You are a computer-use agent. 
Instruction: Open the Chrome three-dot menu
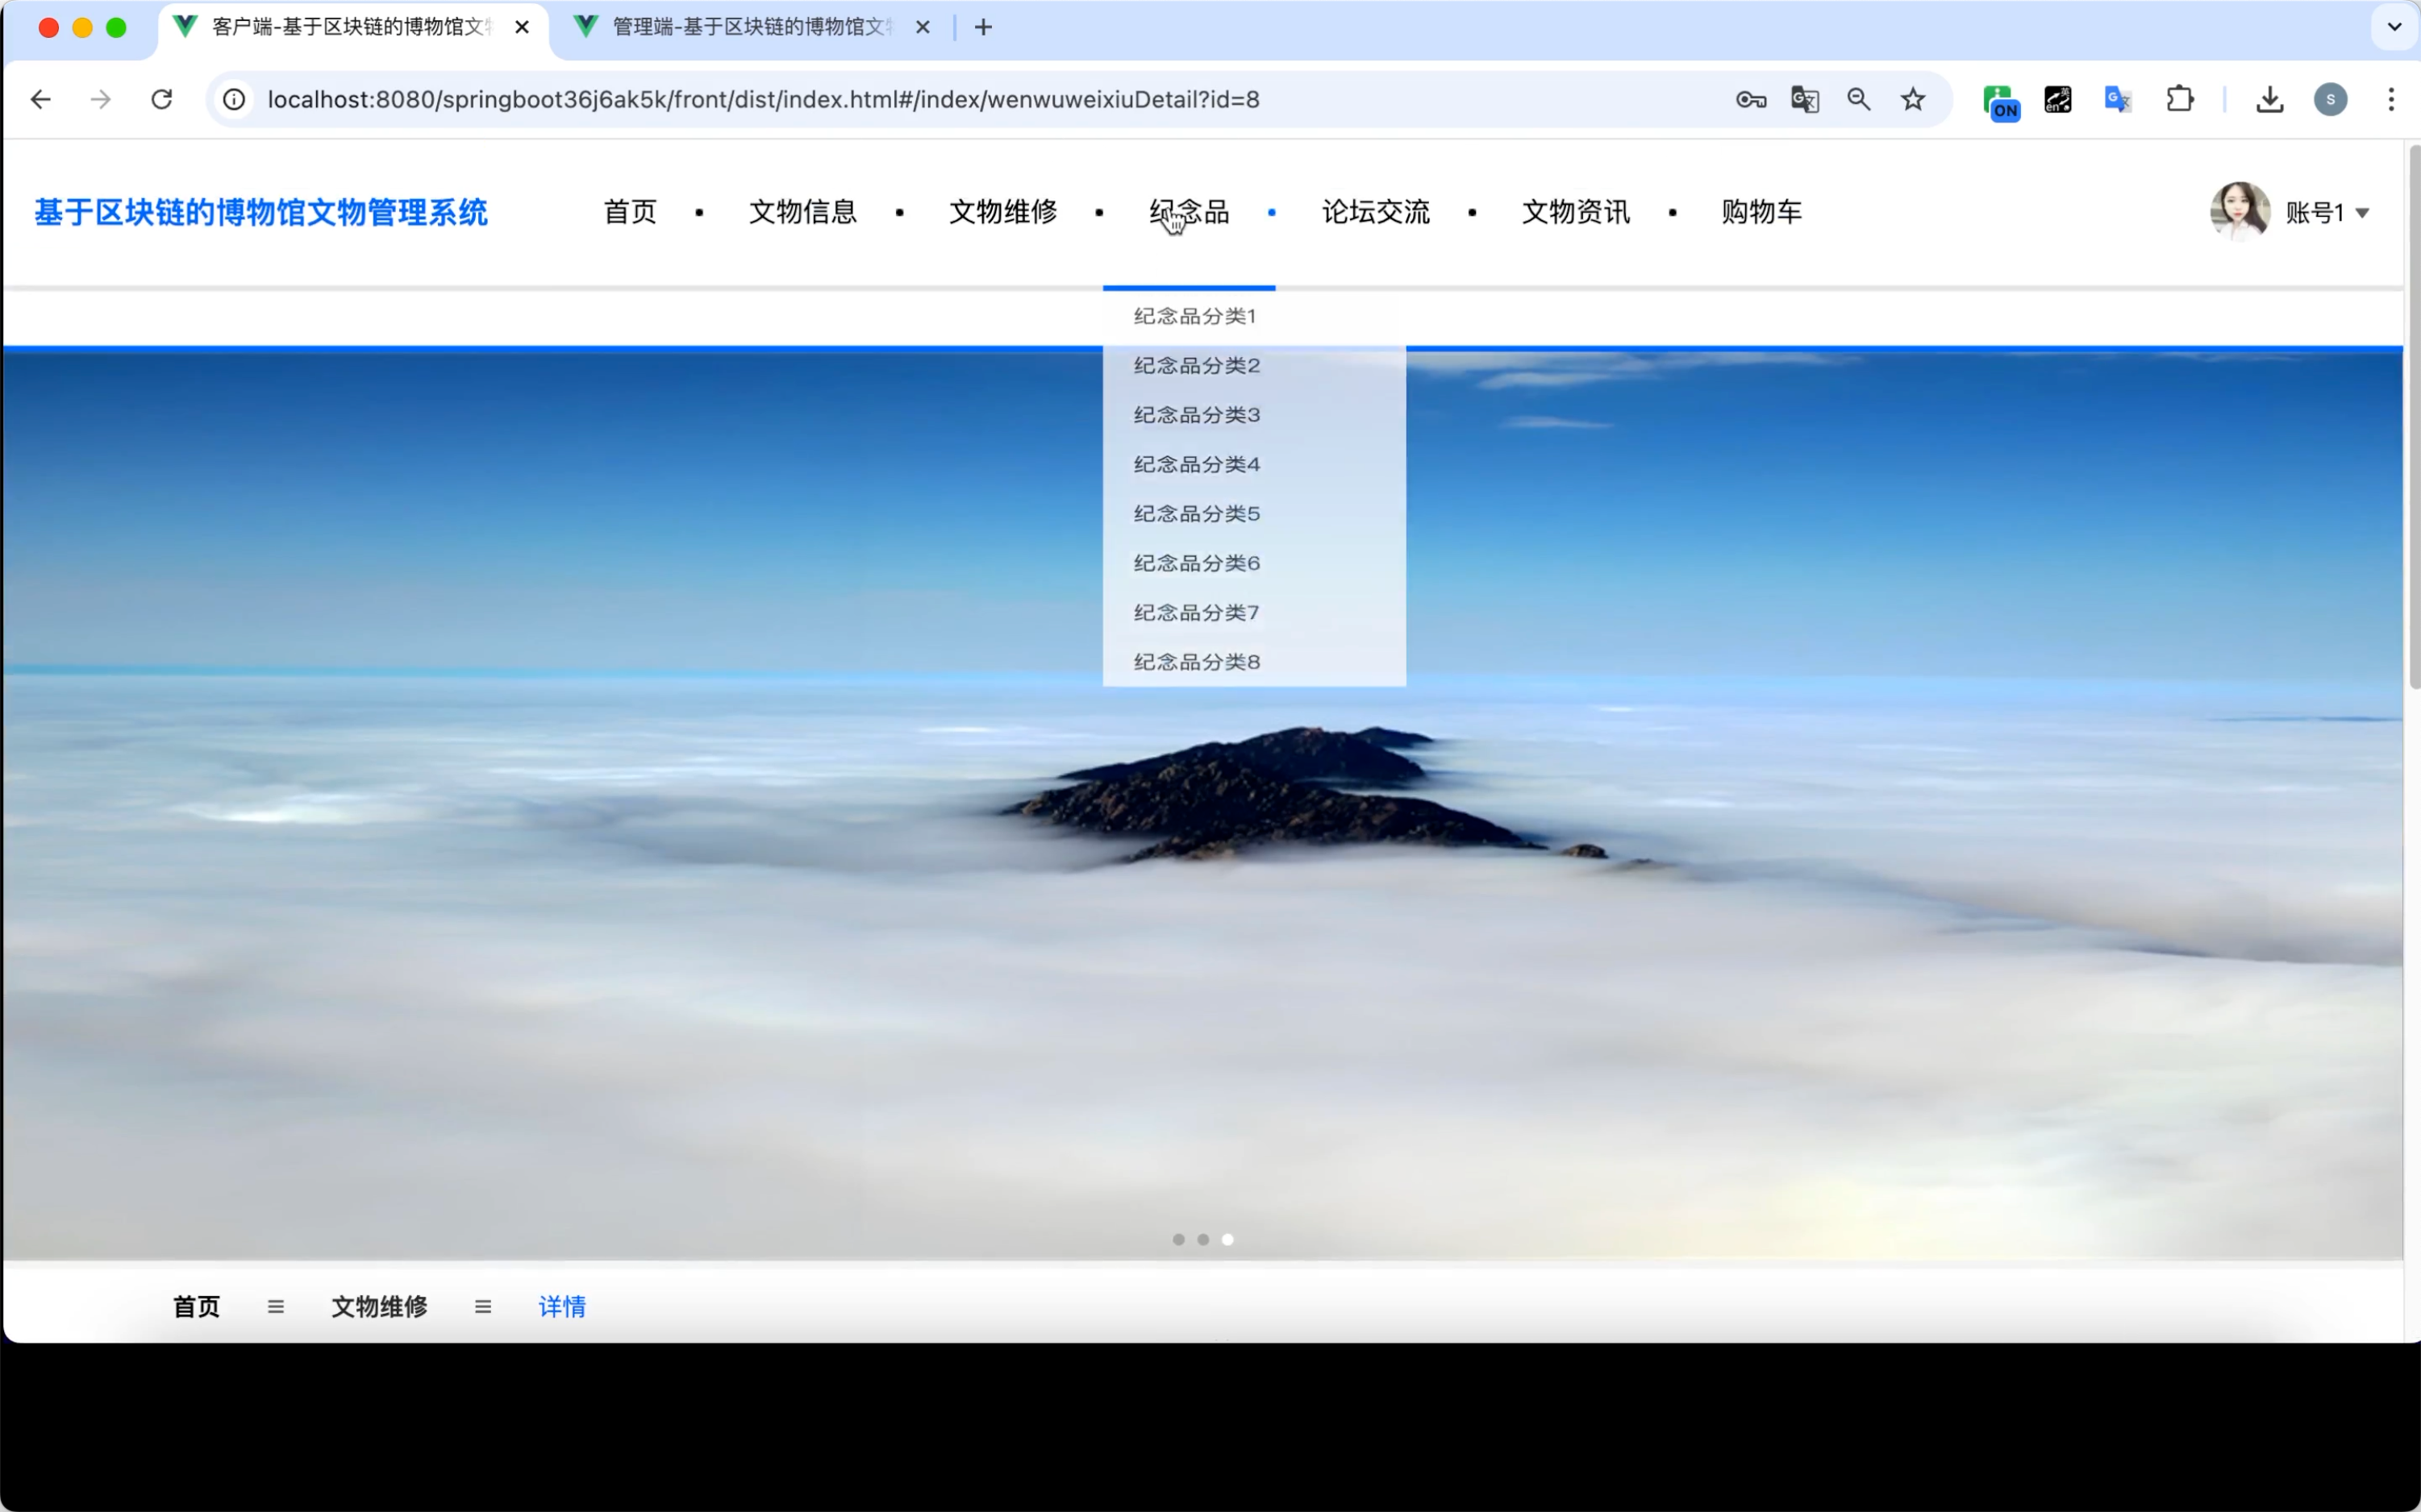click(x=2391, y=99)
